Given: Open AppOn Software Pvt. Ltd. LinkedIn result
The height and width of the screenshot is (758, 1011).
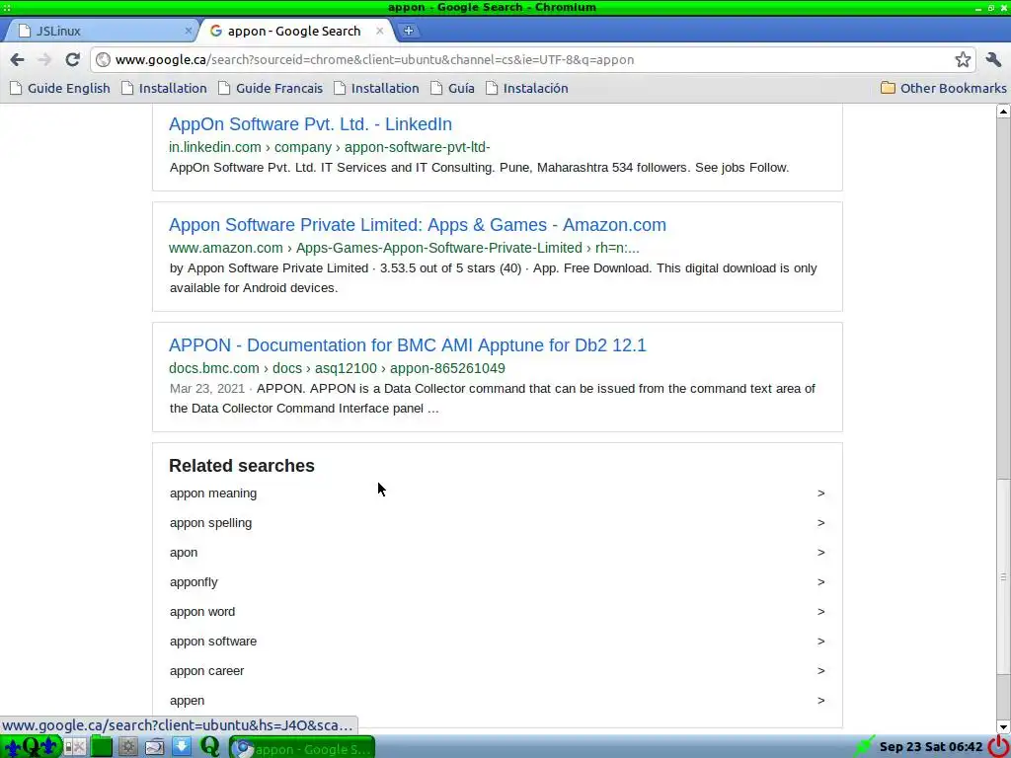Looking at the screenshot, I should pos(310,123).
